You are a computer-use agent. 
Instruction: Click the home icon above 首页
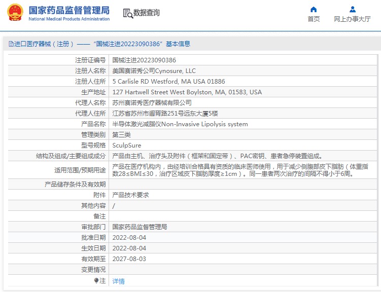click(x=314, y=9)
